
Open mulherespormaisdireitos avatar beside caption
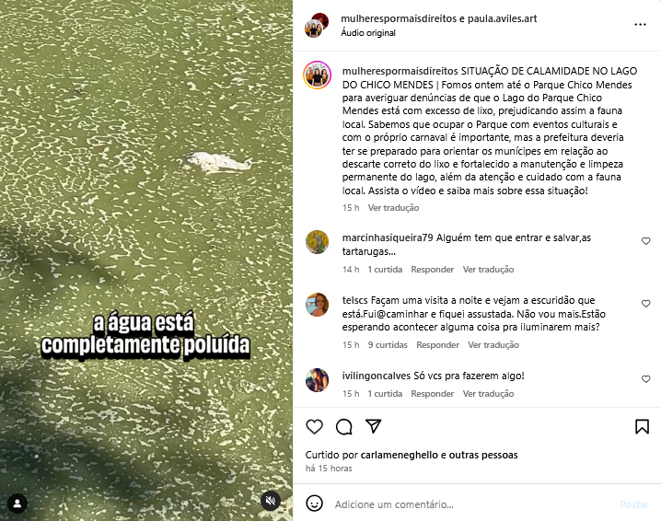318,75
